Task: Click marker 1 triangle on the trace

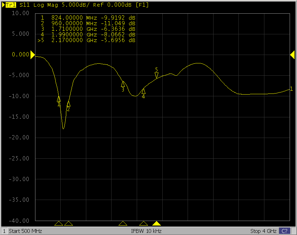Action: [59, 99]
